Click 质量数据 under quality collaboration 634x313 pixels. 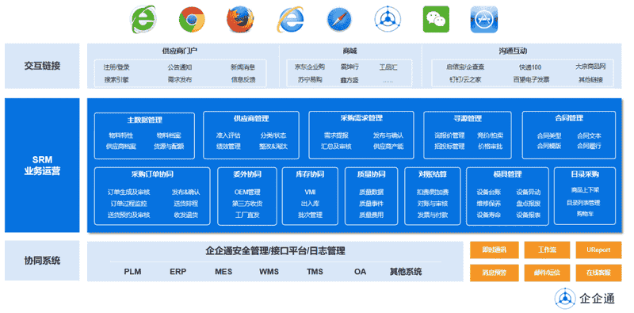(x=371, y=192)
